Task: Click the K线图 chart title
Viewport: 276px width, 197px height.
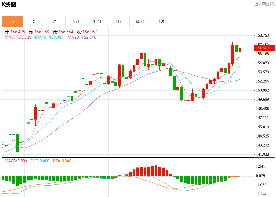Action: [9, 5]
